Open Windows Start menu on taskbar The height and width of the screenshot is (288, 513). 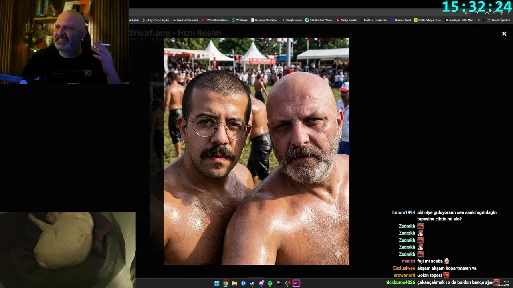pyautogui.click(x=217, y=283)
